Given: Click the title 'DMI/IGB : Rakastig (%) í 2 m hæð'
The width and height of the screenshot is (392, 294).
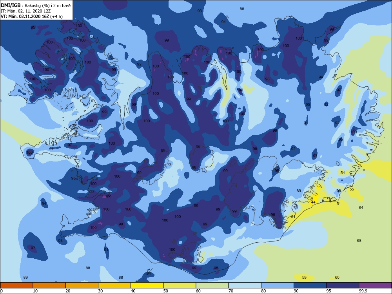Looking at the screenshot, I should click(36, 5).
